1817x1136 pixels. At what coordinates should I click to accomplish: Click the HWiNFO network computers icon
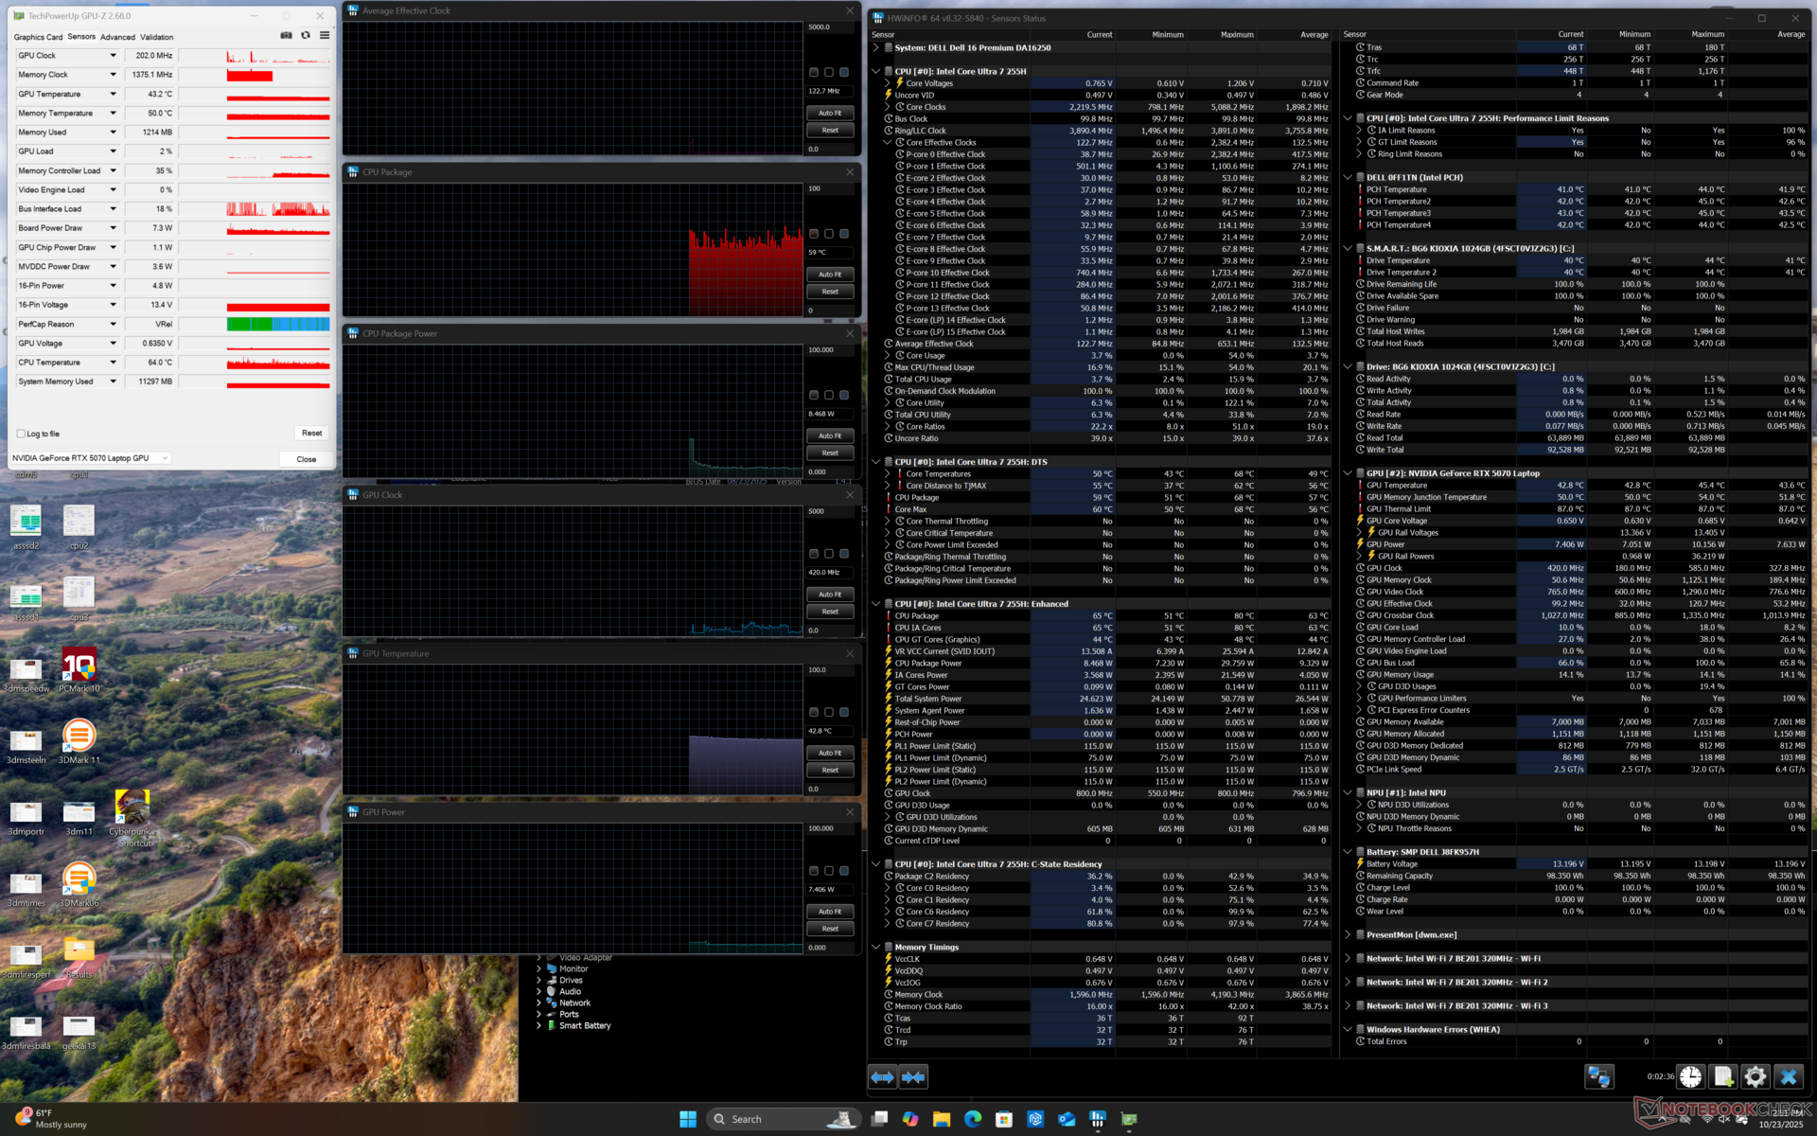click(x=1599, y=1076)
